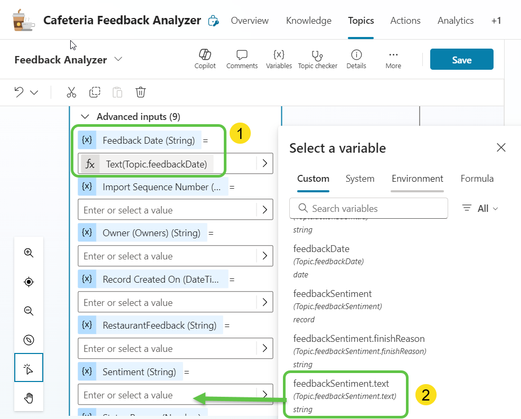
Task: Click the Delete trash can icon
Action: coord(140,92)
